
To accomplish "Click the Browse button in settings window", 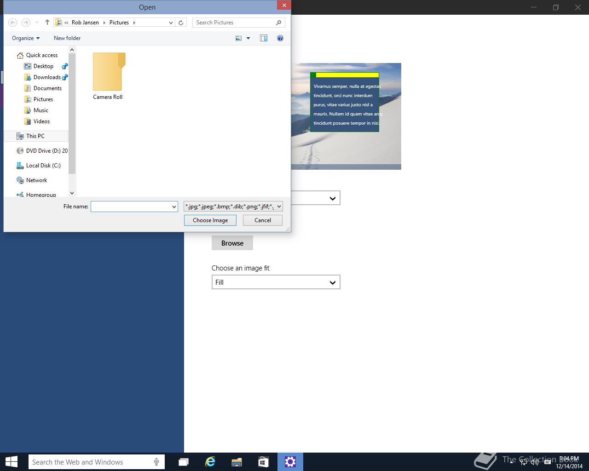I will tap(232, 243).
